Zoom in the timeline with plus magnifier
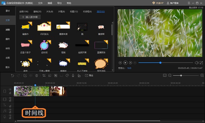The width and height of the screenshot is (205, 123). pos(202,75)
